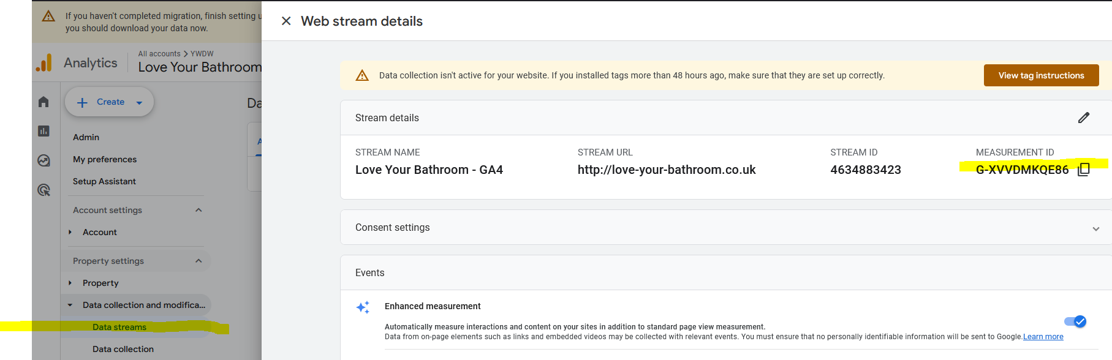This screenshot has height=360, width=1112.
Task: Open Admin from the navigation menu
Action: tap(86, 137)
